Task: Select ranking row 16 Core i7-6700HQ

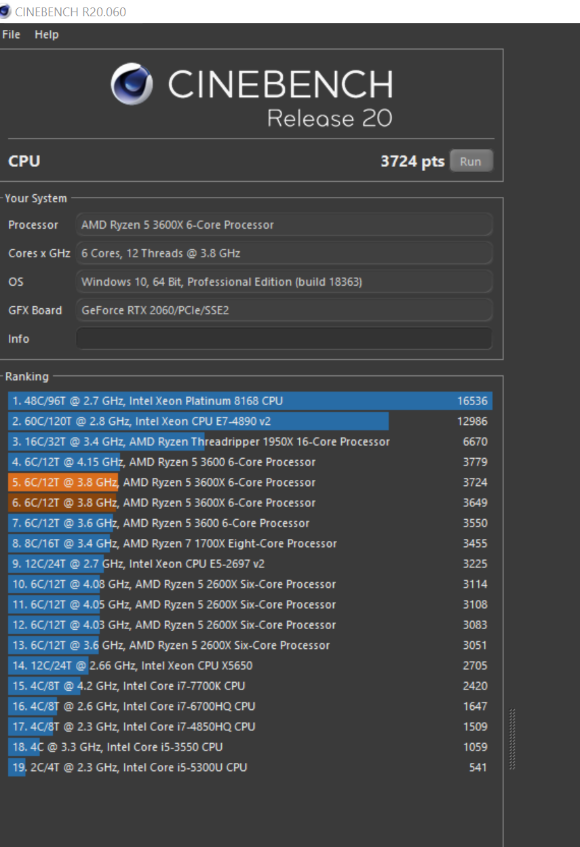Action: (x=250, y=707)
